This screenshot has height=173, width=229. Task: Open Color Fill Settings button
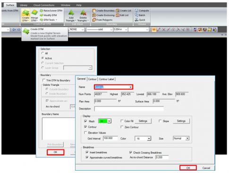pyautogui.click(x=143, y=121)
